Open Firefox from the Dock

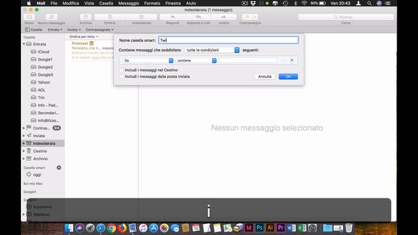tap(122, 228)
